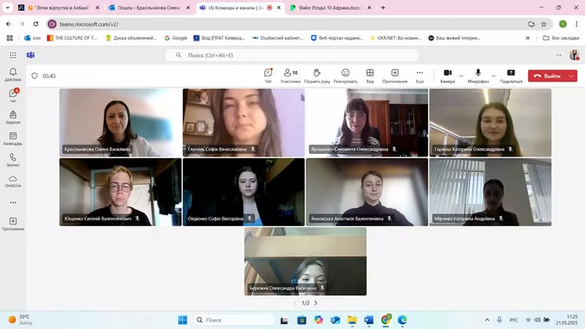Screen dimensions: 585x329
Task: Click the meeting shield security icon
Action: tap(34, 76)
